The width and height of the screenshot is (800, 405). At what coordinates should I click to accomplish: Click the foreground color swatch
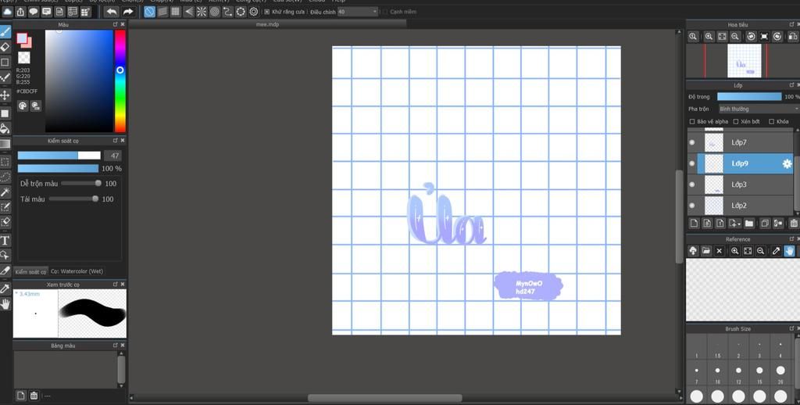click(x=22, y=38)
